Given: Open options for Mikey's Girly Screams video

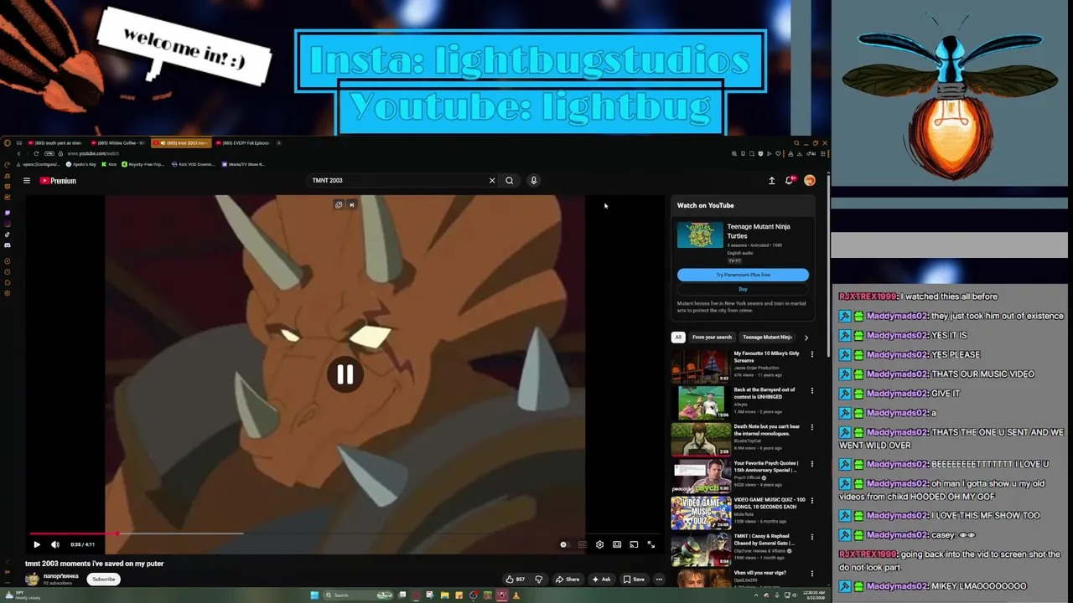Looking at the screenshot, I should pos(811,354).
